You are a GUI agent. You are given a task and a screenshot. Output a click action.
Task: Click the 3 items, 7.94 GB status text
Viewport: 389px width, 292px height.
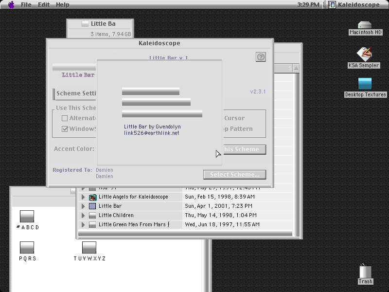coord(111,34)
